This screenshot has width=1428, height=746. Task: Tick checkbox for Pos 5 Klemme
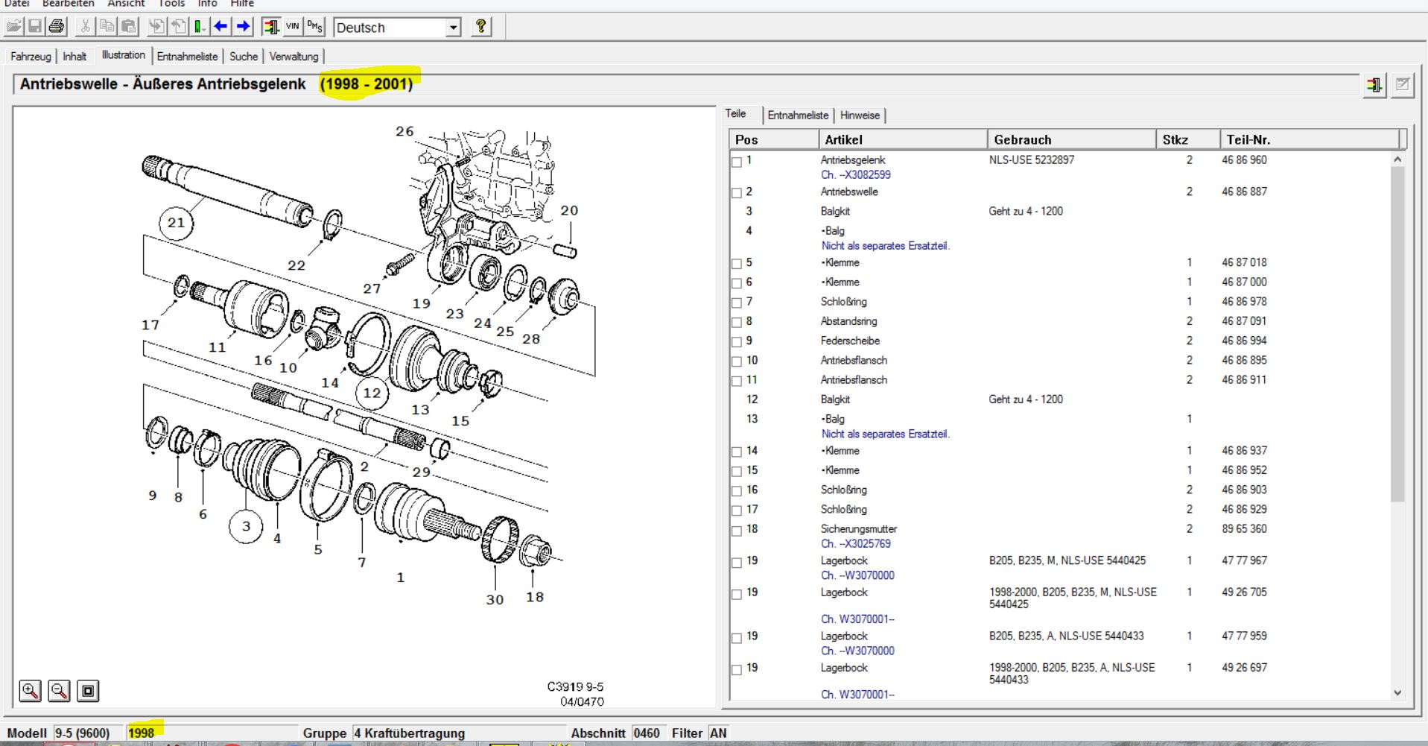[737, 264]
